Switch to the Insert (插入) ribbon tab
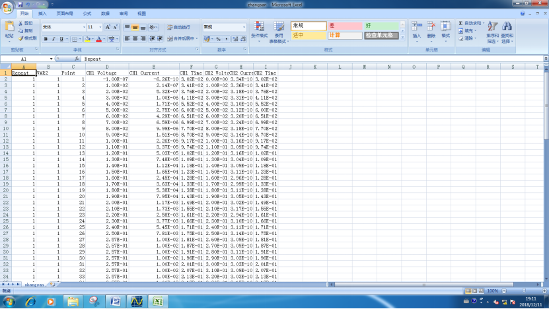 42,14
